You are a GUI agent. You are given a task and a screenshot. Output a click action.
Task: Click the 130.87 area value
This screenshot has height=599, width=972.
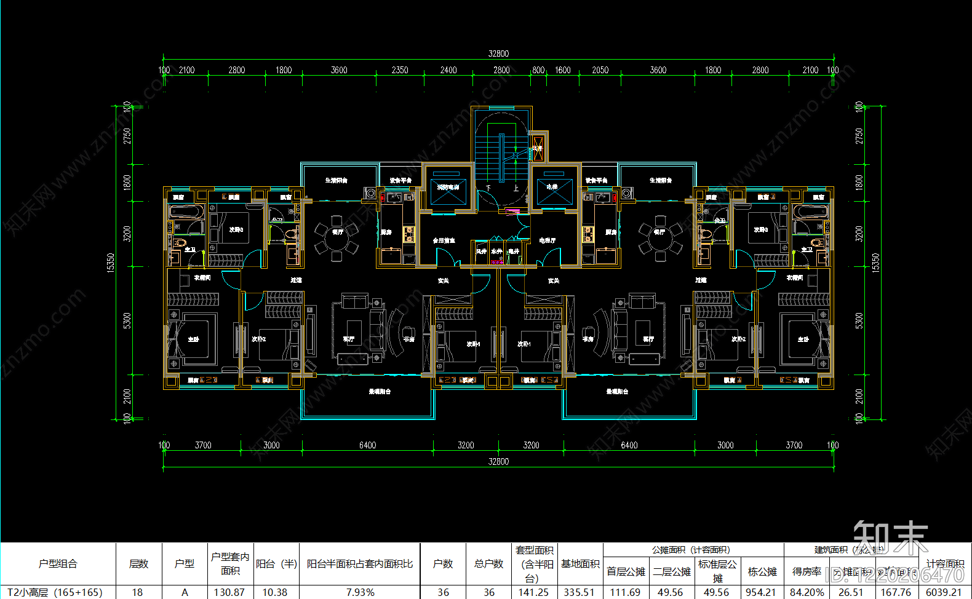tap(229, 592)
